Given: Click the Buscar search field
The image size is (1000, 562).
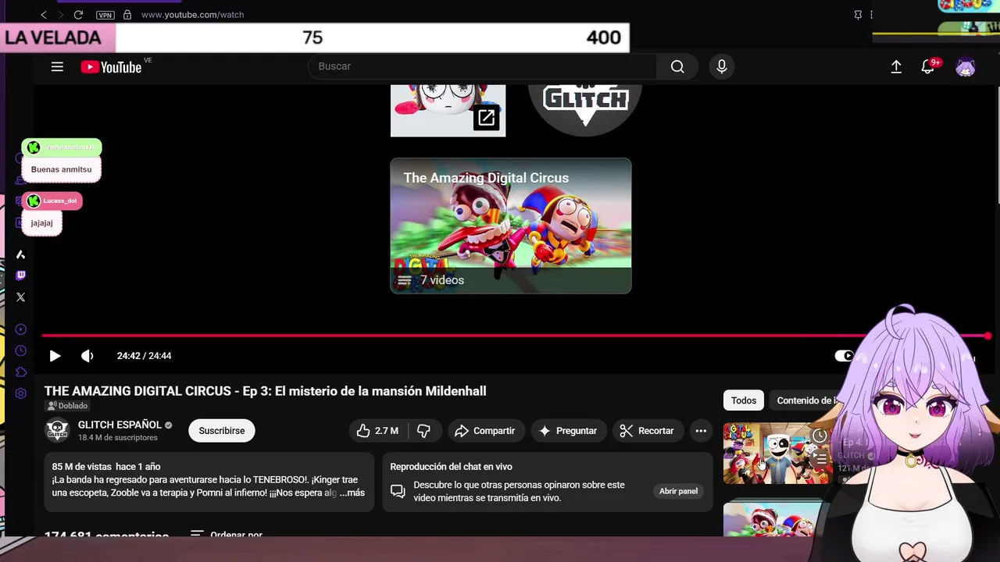Looking at the screenshot, I should (483, 67).
